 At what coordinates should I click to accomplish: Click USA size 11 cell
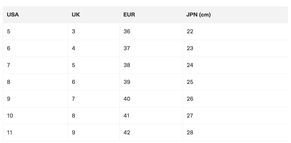click(x=10, y=133)
